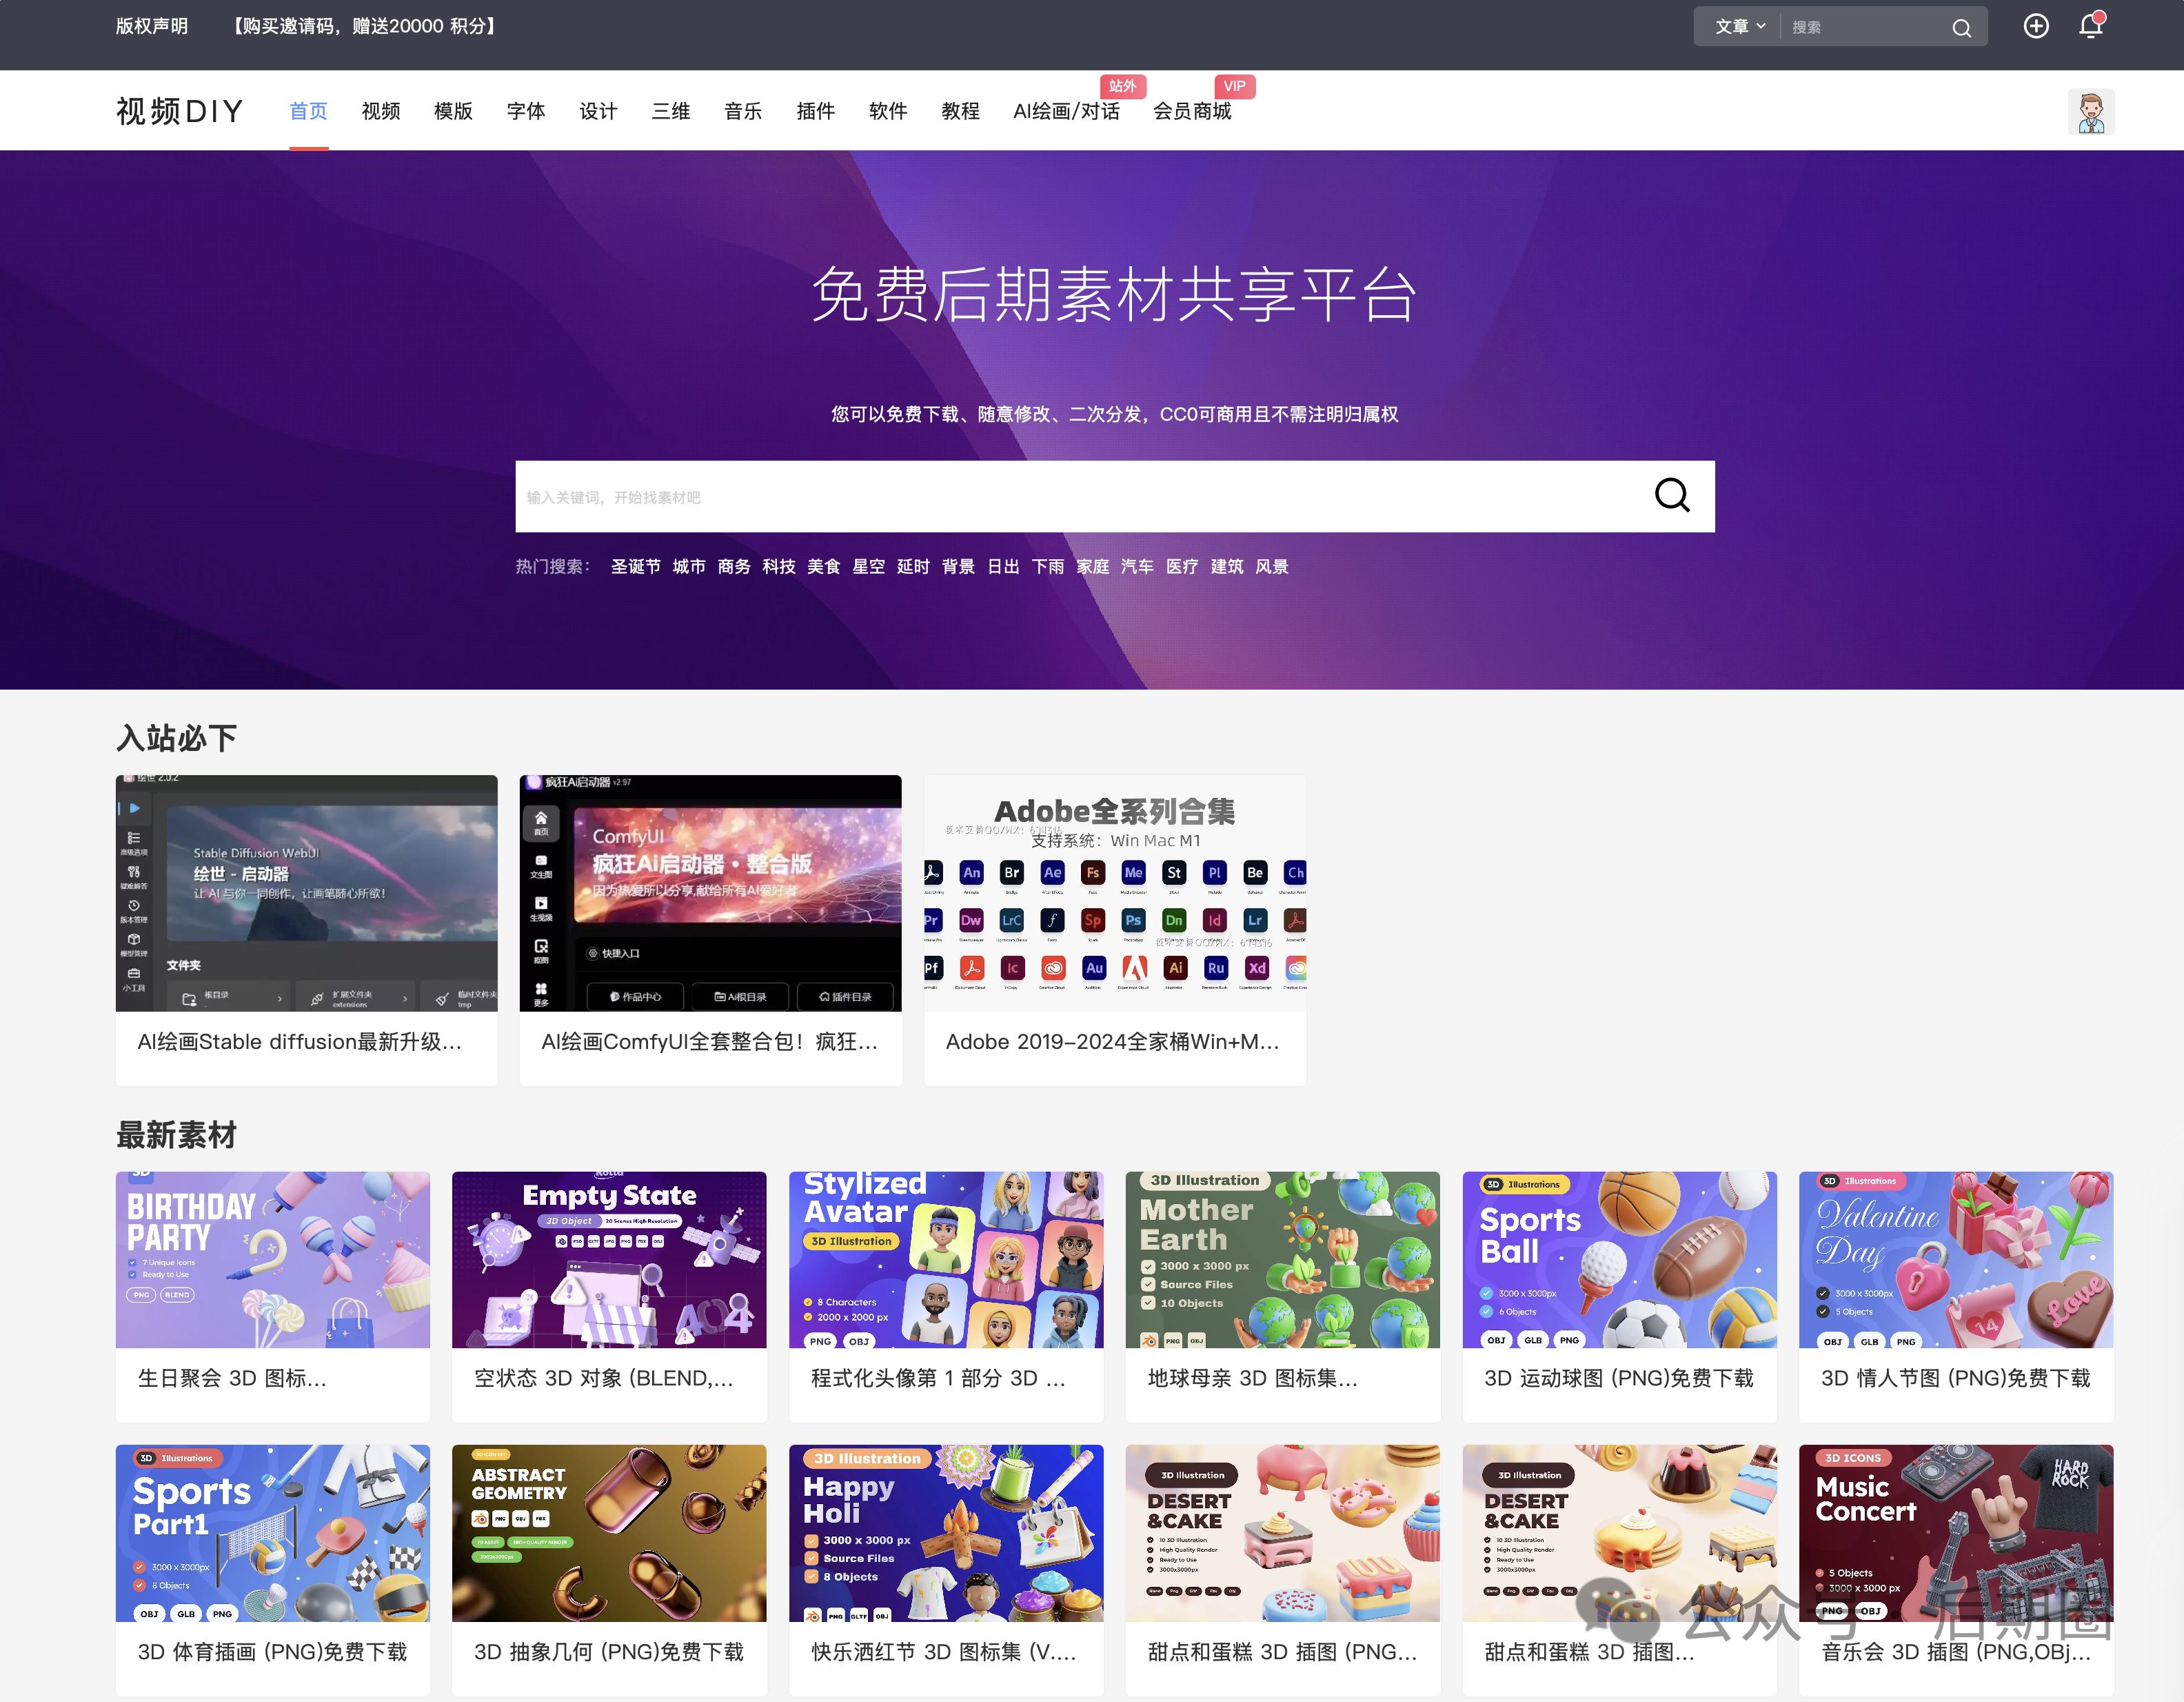This screenshot has width=2184, height=1702.
Task: Open the notification bell
Action: tap(2091, 25)
